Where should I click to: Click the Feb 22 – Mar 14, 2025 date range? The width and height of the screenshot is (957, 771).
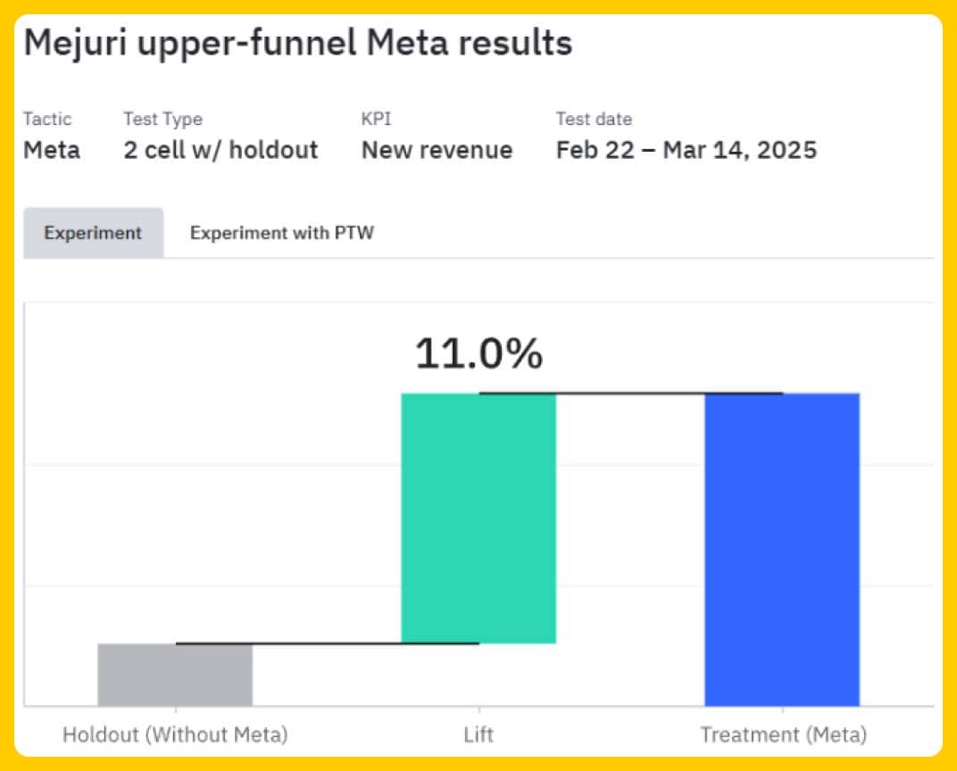[x=686, y=150]
